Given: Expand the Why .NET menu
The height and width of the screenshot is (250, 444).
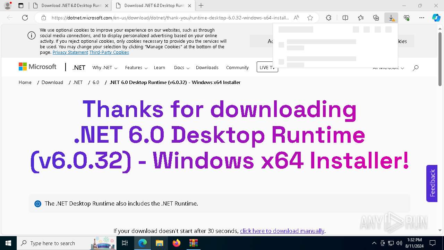Looking at the screenshot, I should [x=105, y=68].
